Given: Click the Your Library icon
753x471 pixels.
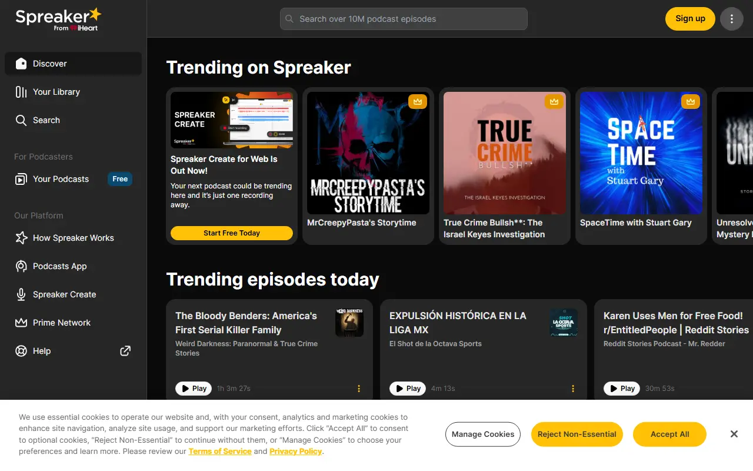Looking at the screenshot, I should point(21,92).
